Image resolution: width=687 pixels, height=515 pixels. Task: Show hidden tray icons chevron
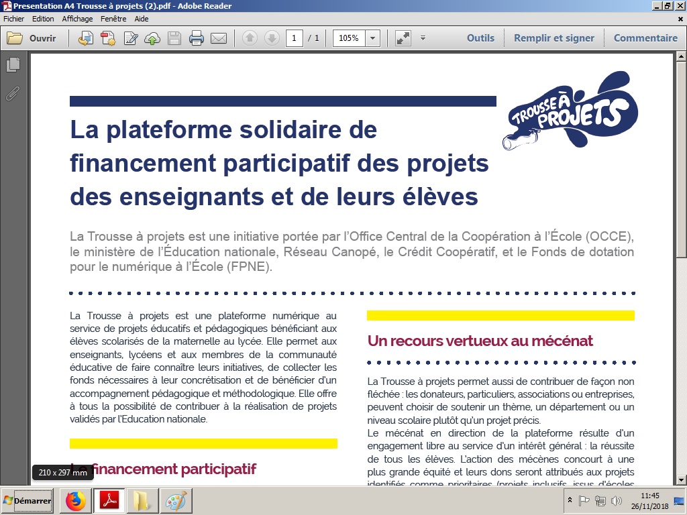point(570,500)
